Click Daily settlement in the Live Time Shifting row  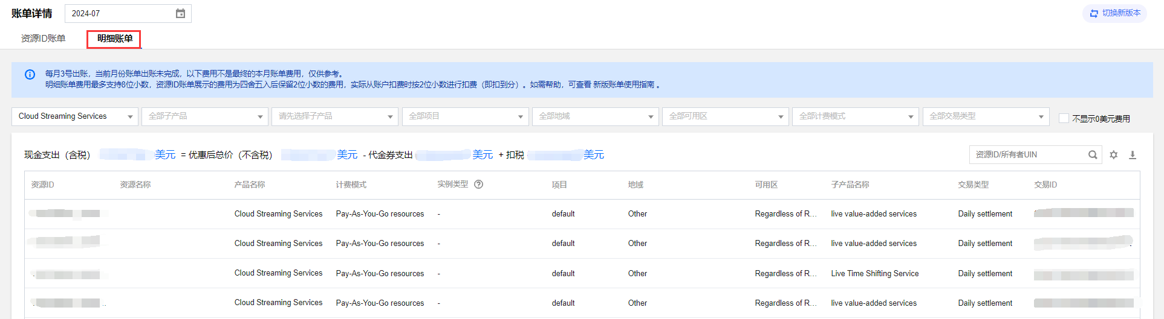(x=985, y=273)
